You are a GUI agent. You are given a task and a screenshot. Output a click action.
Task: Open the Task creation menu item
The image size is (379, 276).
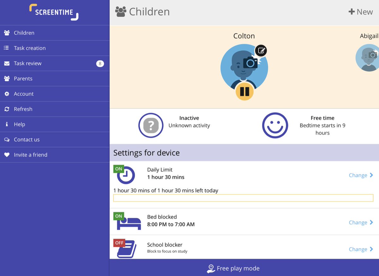pos(55,48)
